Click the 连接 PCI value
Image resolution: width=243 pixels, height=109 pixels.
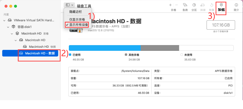[230, 86]
